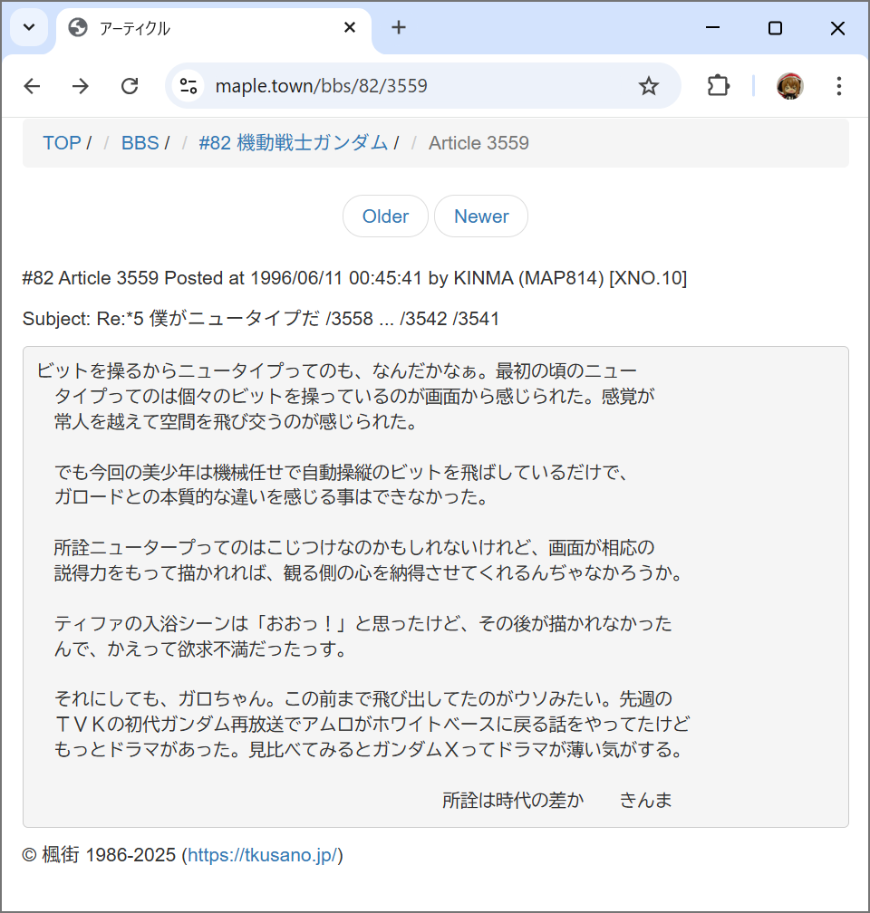Click the address bar URL field
Image resolution: width=870 pixels, height=913 pixels.
click(x=408, y=86)
